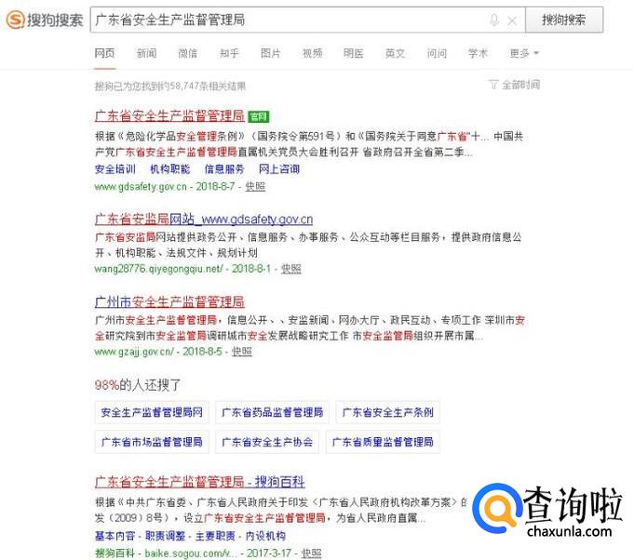Open the 图片 tab
Image resolution: width=634 pixels, height=560 pixels.
(x=271, y=53)
